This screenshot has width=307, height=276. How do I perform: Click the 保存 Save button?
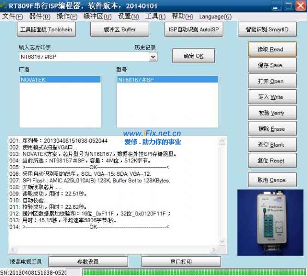click(272, 65)
